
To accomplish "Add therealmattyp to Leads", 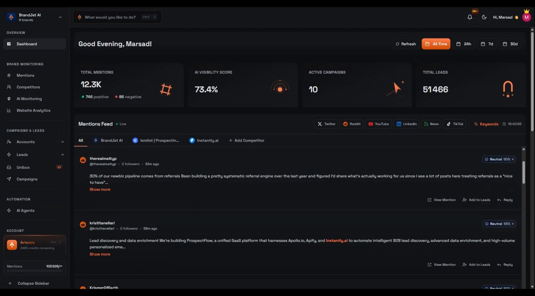I will pos(476,200).
